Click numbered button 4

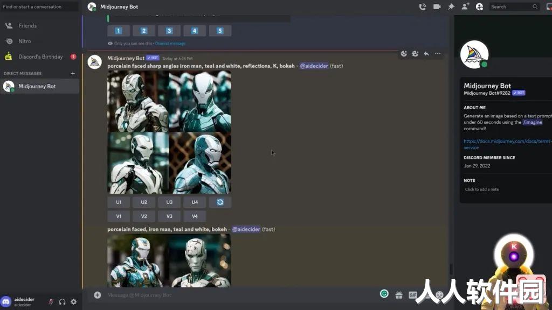click(195, 31)
